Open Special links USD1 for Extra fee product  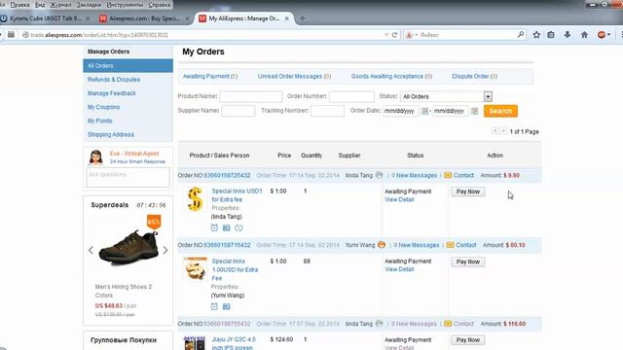click(237, 195)
